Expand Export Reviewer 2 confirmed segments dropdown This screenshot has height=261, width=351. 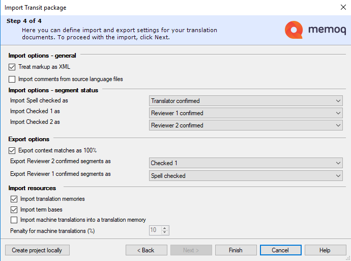click(246, 163)
